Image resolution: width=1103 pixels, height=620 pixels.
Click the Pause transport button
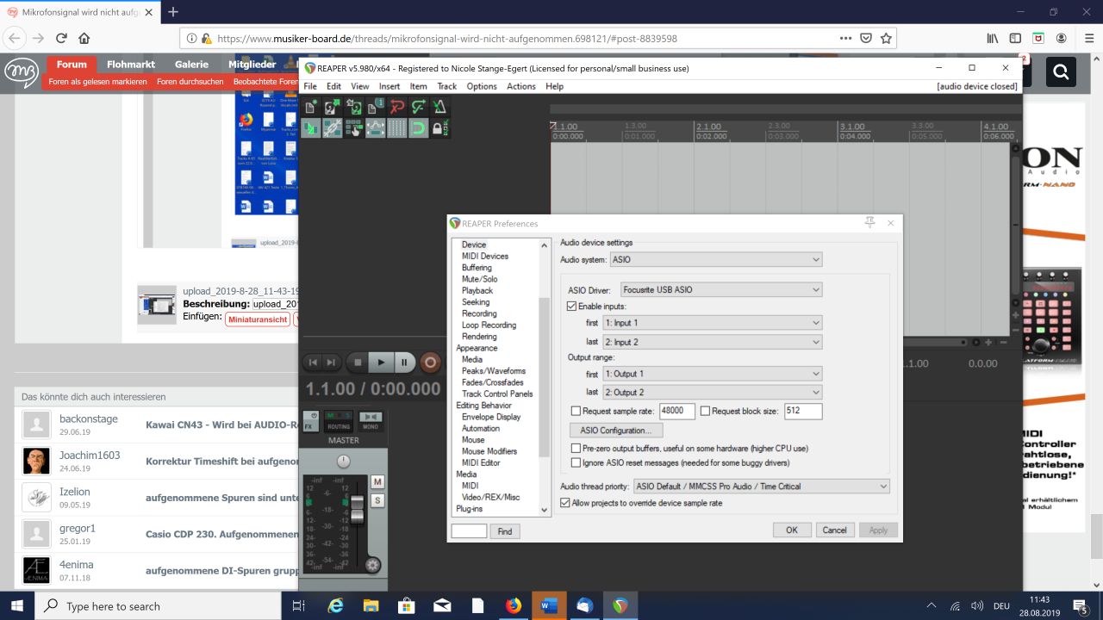404,363
